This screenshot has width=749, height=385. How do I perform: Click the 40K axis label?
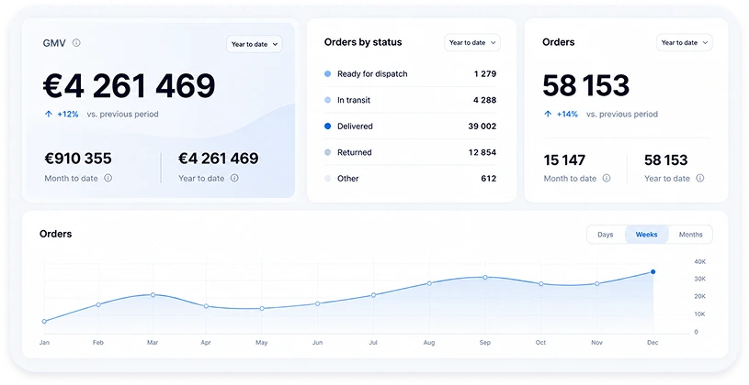(699, 261)
